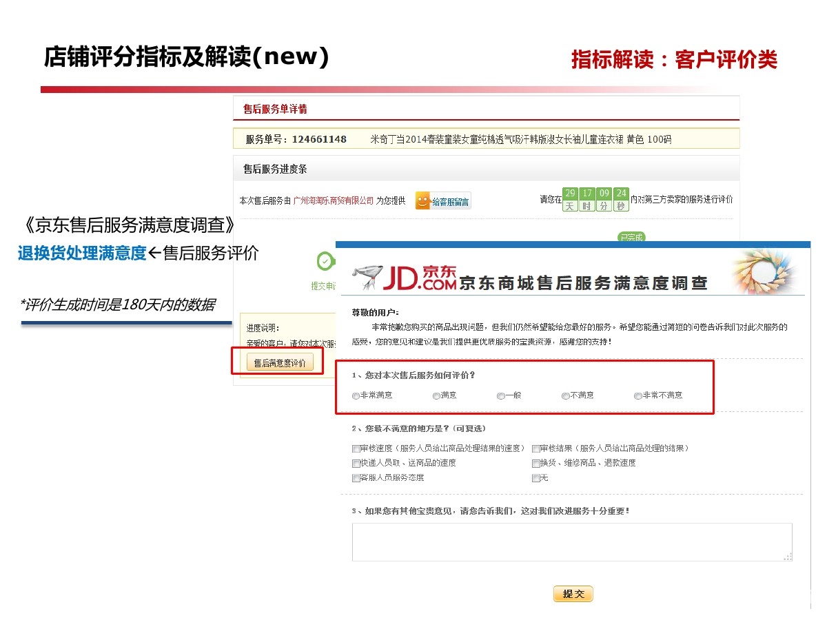The image size is (827, 620).
Task: Select the 满意 radio button
Action: click(436, 396)
